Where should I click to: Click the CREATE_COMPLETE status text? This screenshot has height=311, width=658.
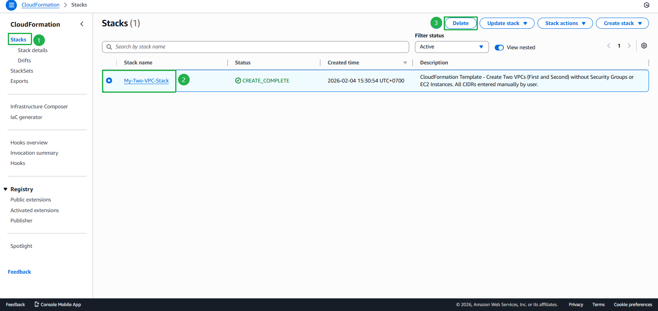(266, 81)
